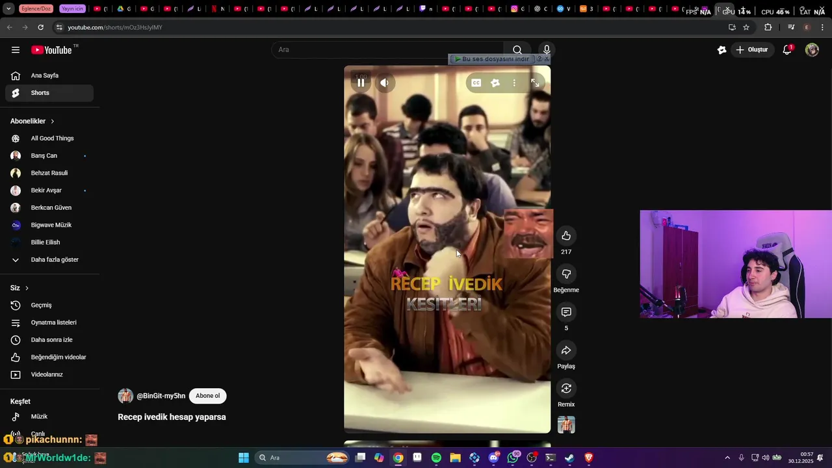Select Shorts in the sidebar
The width and height of the screenshot is (832, 468).
(x=49, y=93)
